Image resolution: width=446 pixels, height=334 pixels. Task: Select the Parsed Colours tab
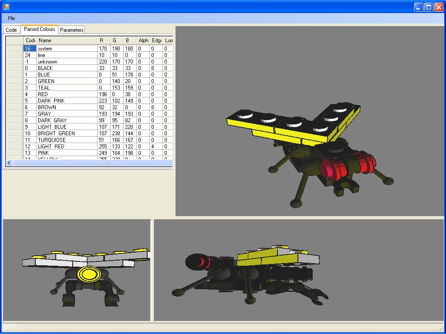(x=40, y=29)
